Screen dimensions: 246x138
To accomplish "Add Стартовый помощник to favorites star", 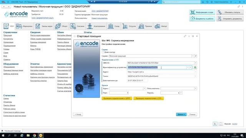I will (75, 36).
